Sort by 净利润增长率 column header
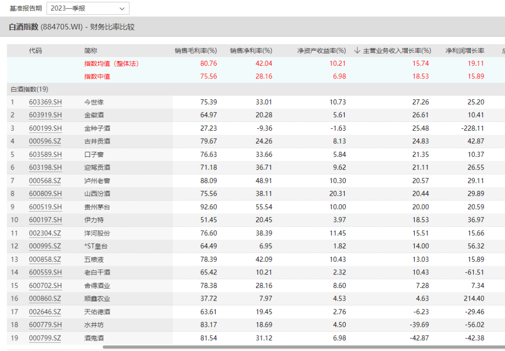Viewport: 505px width, 351px height. (x=465, y=50)
